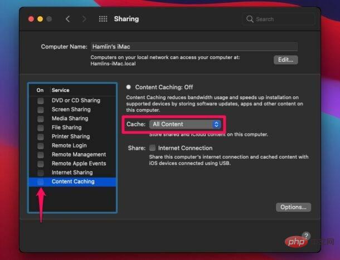
Task: Open the Options… button
Action: [x=293, y=207]
